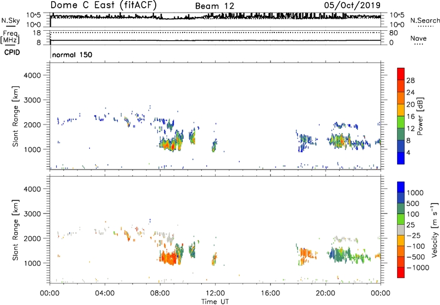Pick the red top segment of the power colorbar

pyautogui.click(x=401, y=74)
